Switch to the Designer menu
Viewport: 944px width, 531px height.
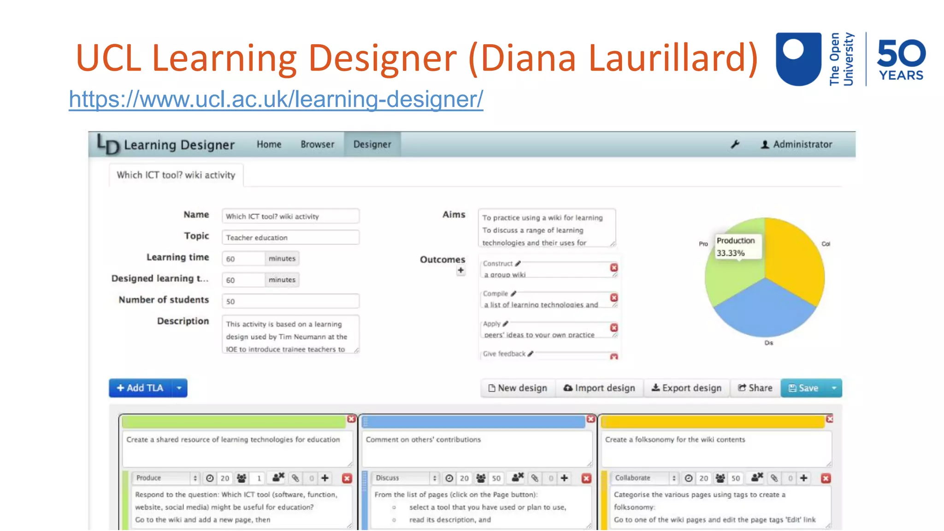pyautogui.click(x=372, y=144)
